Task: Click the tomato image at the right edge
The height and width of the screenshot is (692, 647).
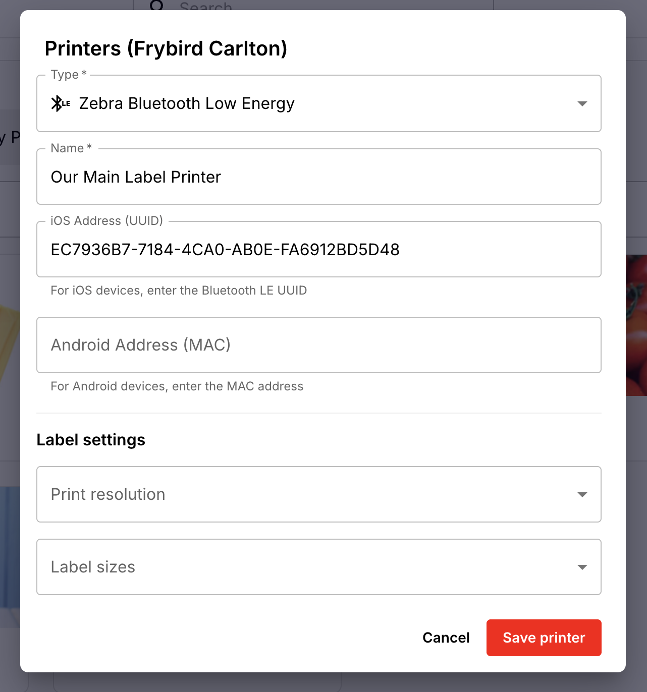Action: [x=636, y=325]
